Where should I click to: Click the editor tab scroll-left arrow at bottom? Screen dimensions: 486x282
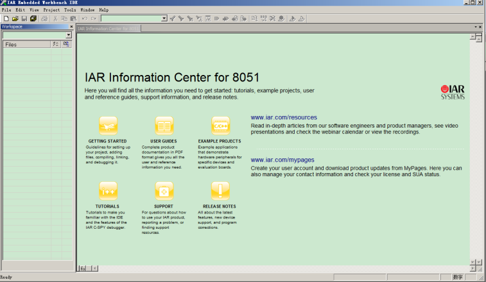pos(95,269)
